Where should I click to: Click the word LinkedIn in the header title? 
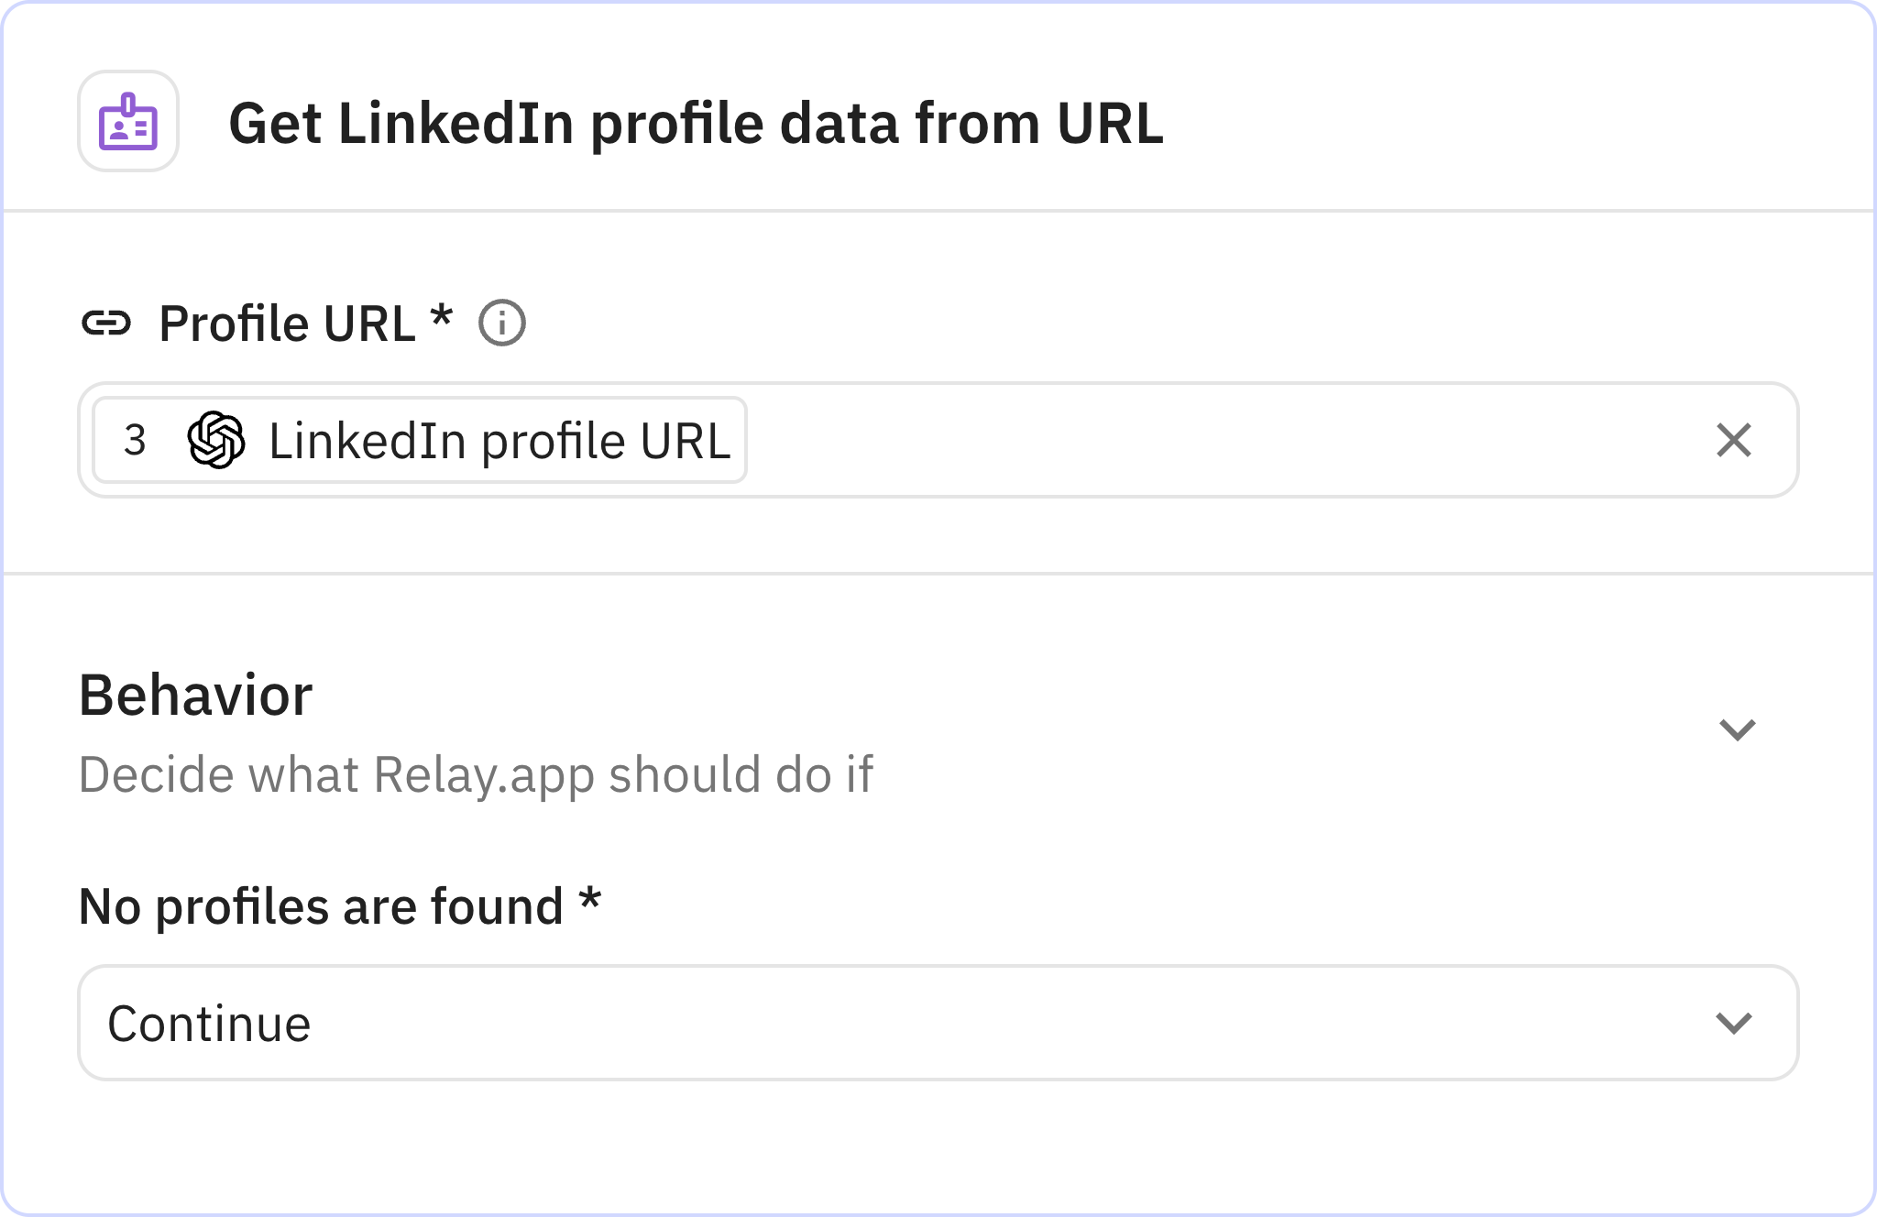pos(456,123)
